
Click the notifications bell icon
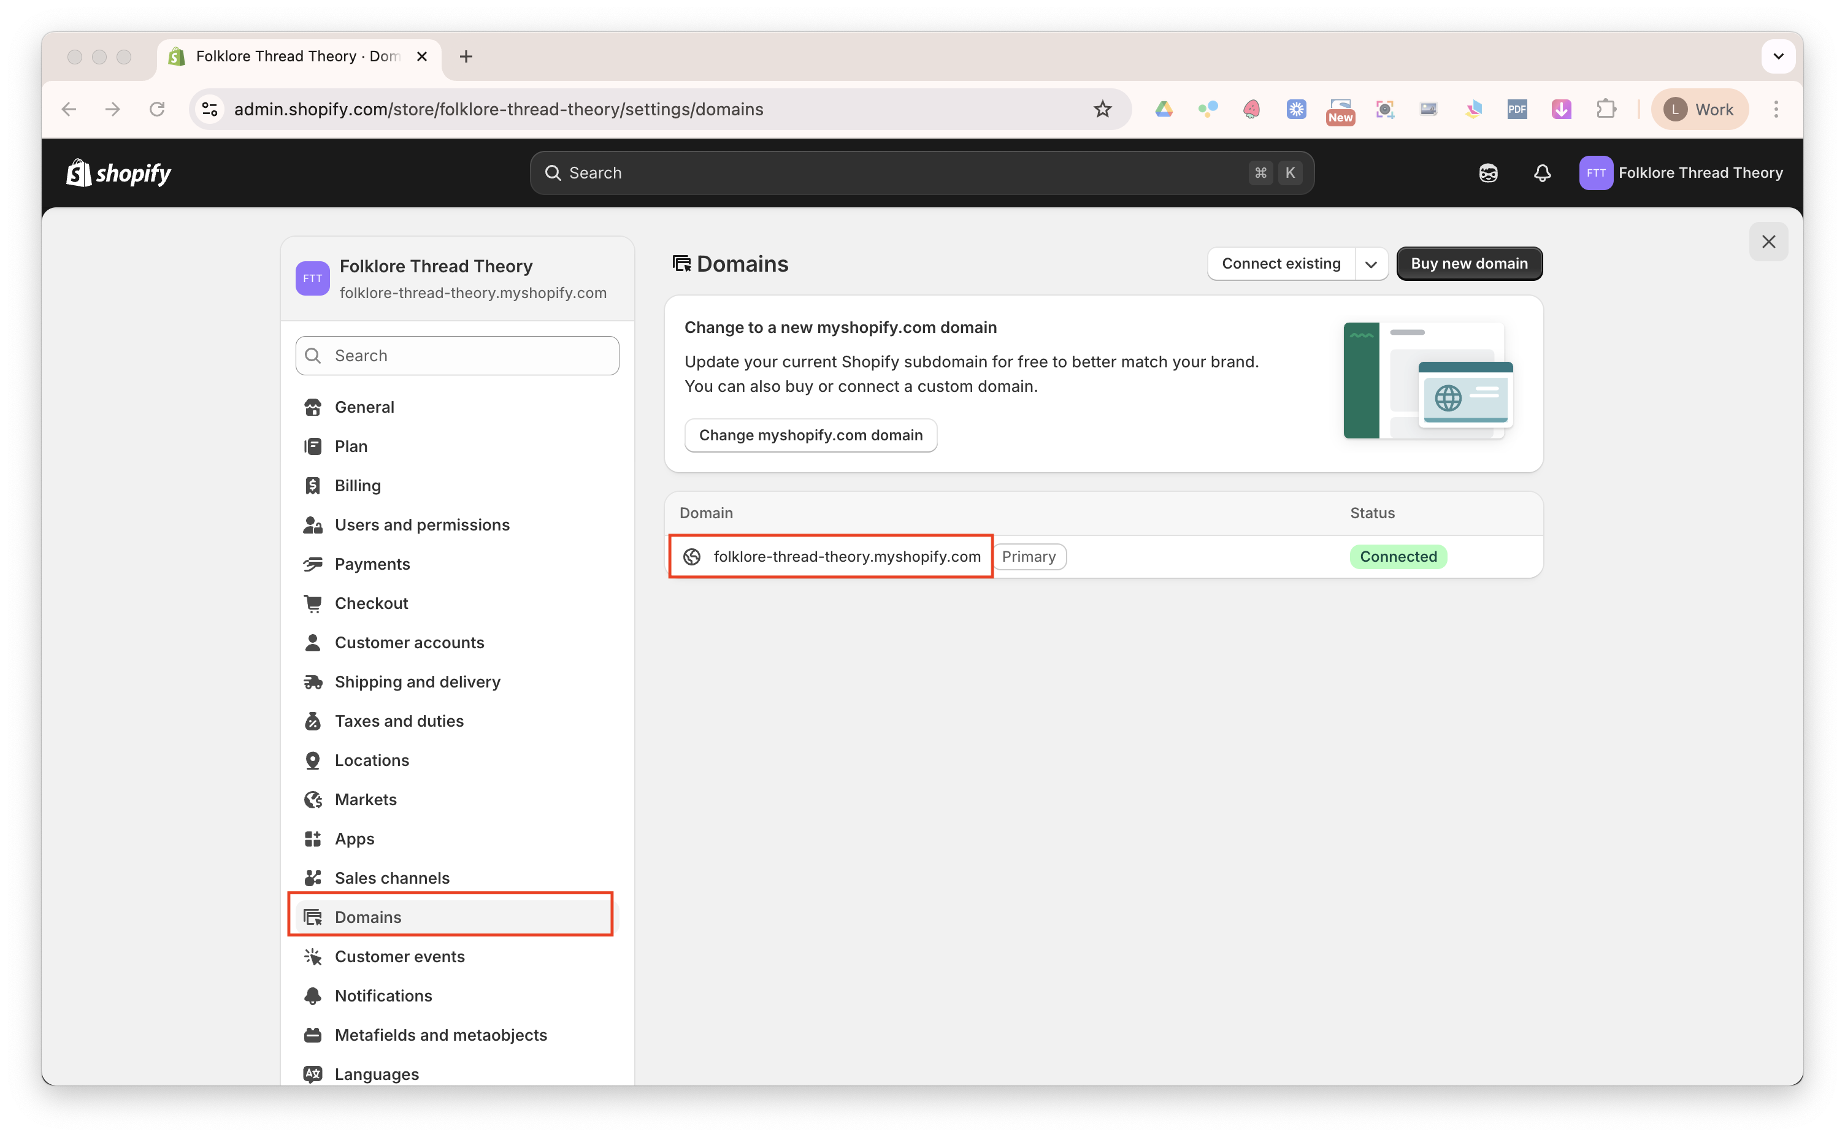[1542, 173]
